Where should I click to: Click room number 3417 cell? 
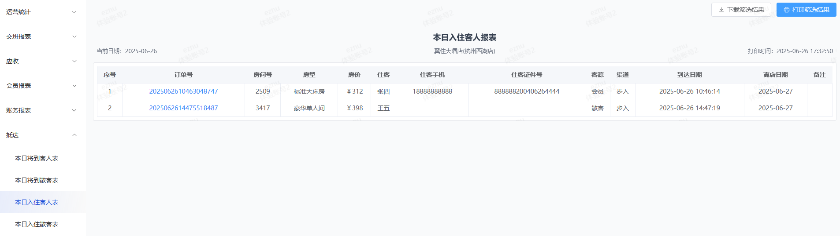pos(263,108)
